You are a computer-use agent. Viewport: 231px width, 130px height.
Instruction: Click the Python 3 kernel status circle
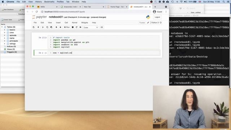click(161, 22)
